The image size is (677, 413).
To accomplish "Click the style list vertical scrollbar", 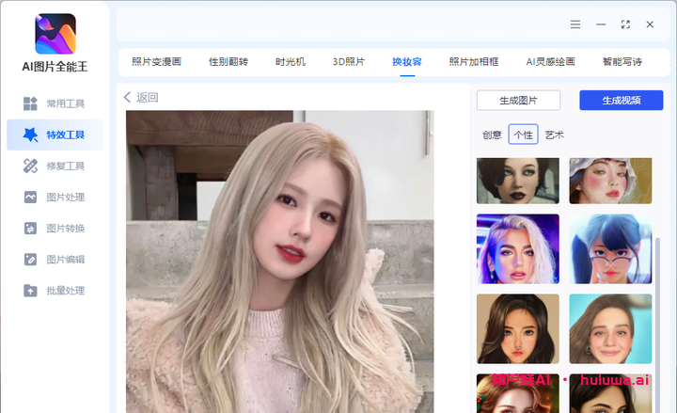I will [657, 325].
